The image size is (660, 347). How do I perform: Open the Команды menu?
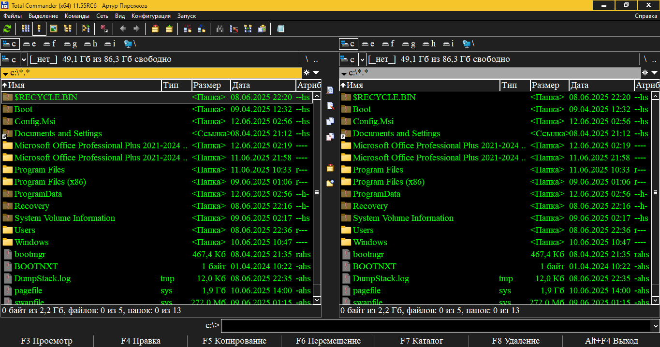[x=77, y=16]
